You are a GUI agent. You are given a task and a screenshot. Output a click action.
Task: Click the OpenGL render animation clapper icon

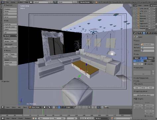[108, 107]
